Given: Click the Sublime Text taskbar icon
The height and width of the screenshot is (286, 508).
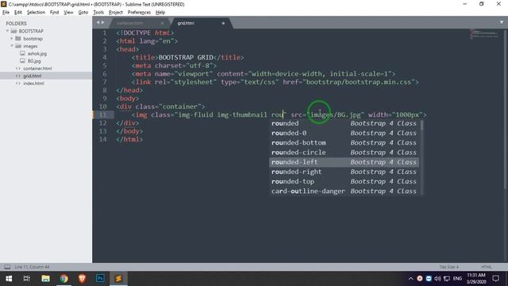Looking at the screenshot, I should 118,279.
